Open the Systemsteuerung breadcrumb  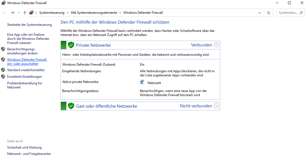pos(52,13)
